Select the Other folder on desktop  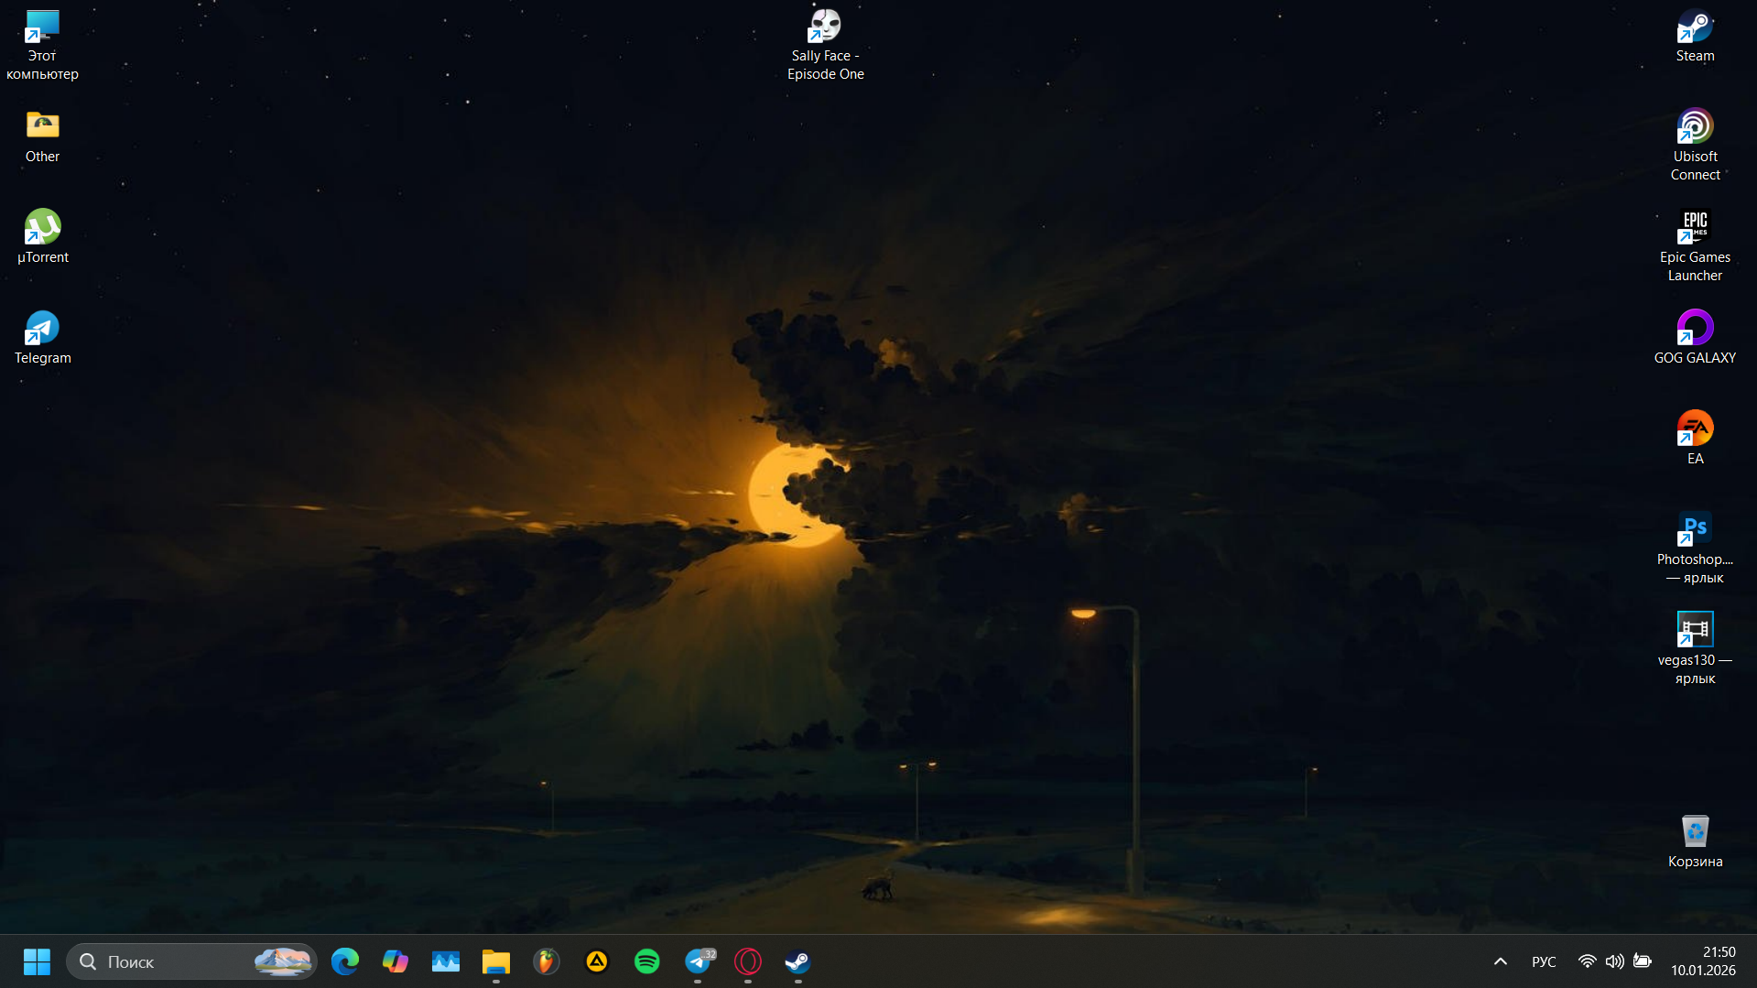(43, 136)
